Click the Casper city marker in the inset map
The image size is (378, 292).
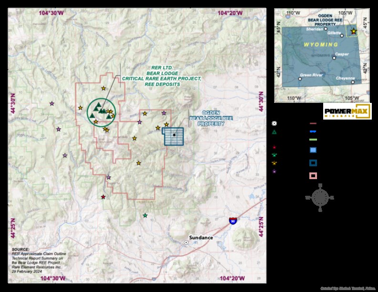coord(334,58)
